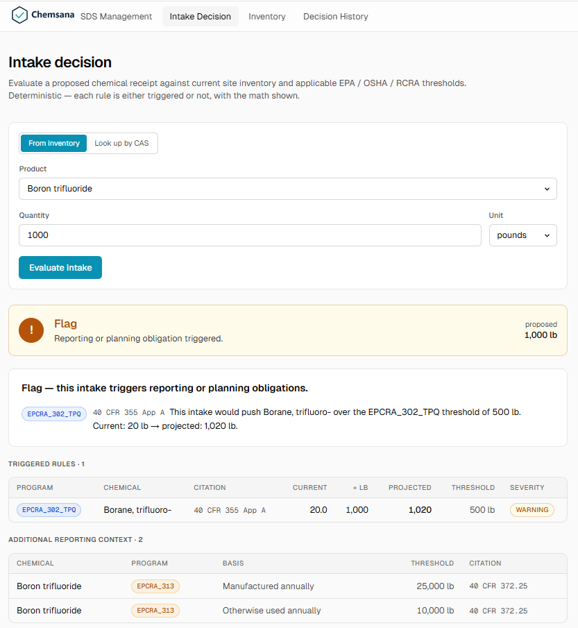Open the Decision History tab
The image size is (578, 628).
pyautogui.click(x=336, y=17)
